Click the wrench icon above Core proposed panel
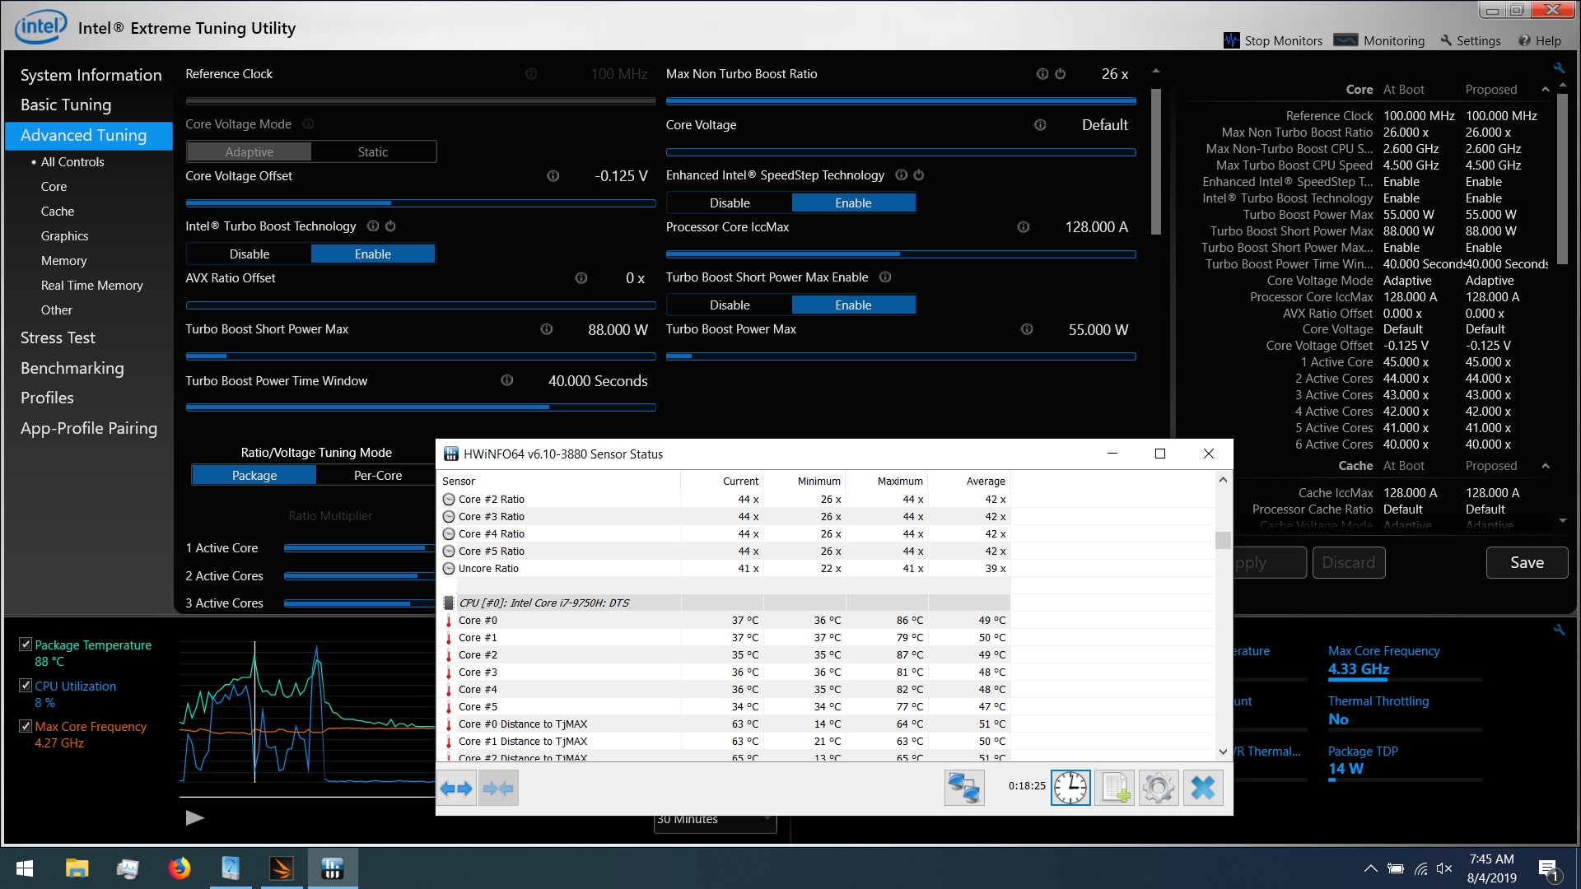The image size is (1581, 889). 1559,67
